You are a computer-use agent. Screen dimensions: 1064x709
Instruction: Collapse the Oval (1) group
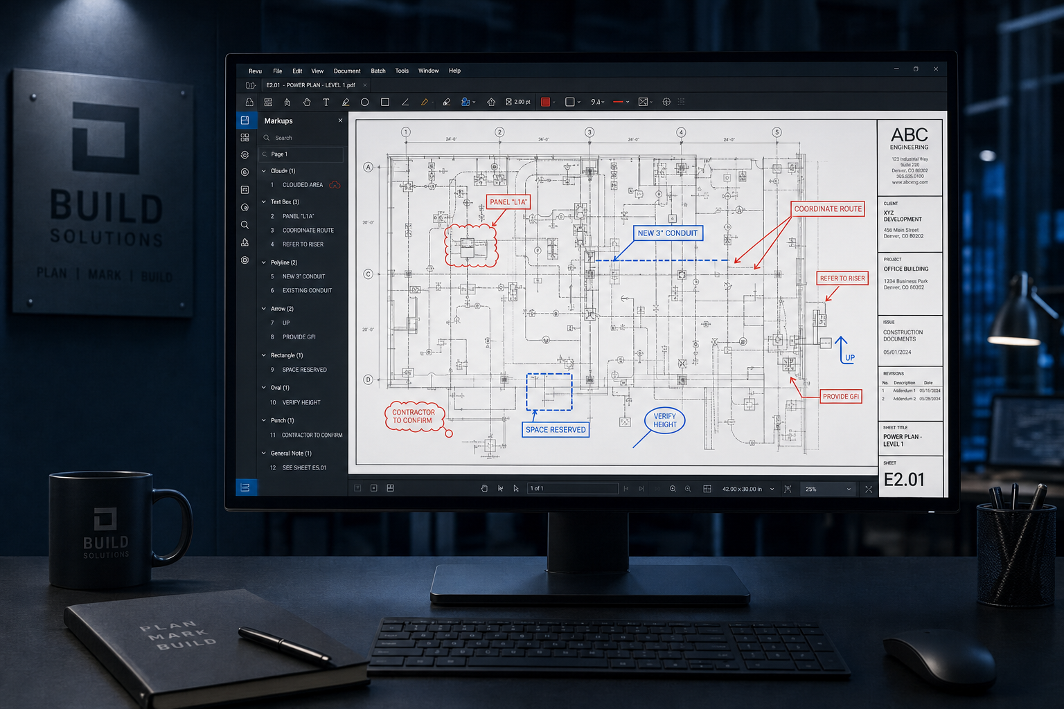tap(264, 388)
